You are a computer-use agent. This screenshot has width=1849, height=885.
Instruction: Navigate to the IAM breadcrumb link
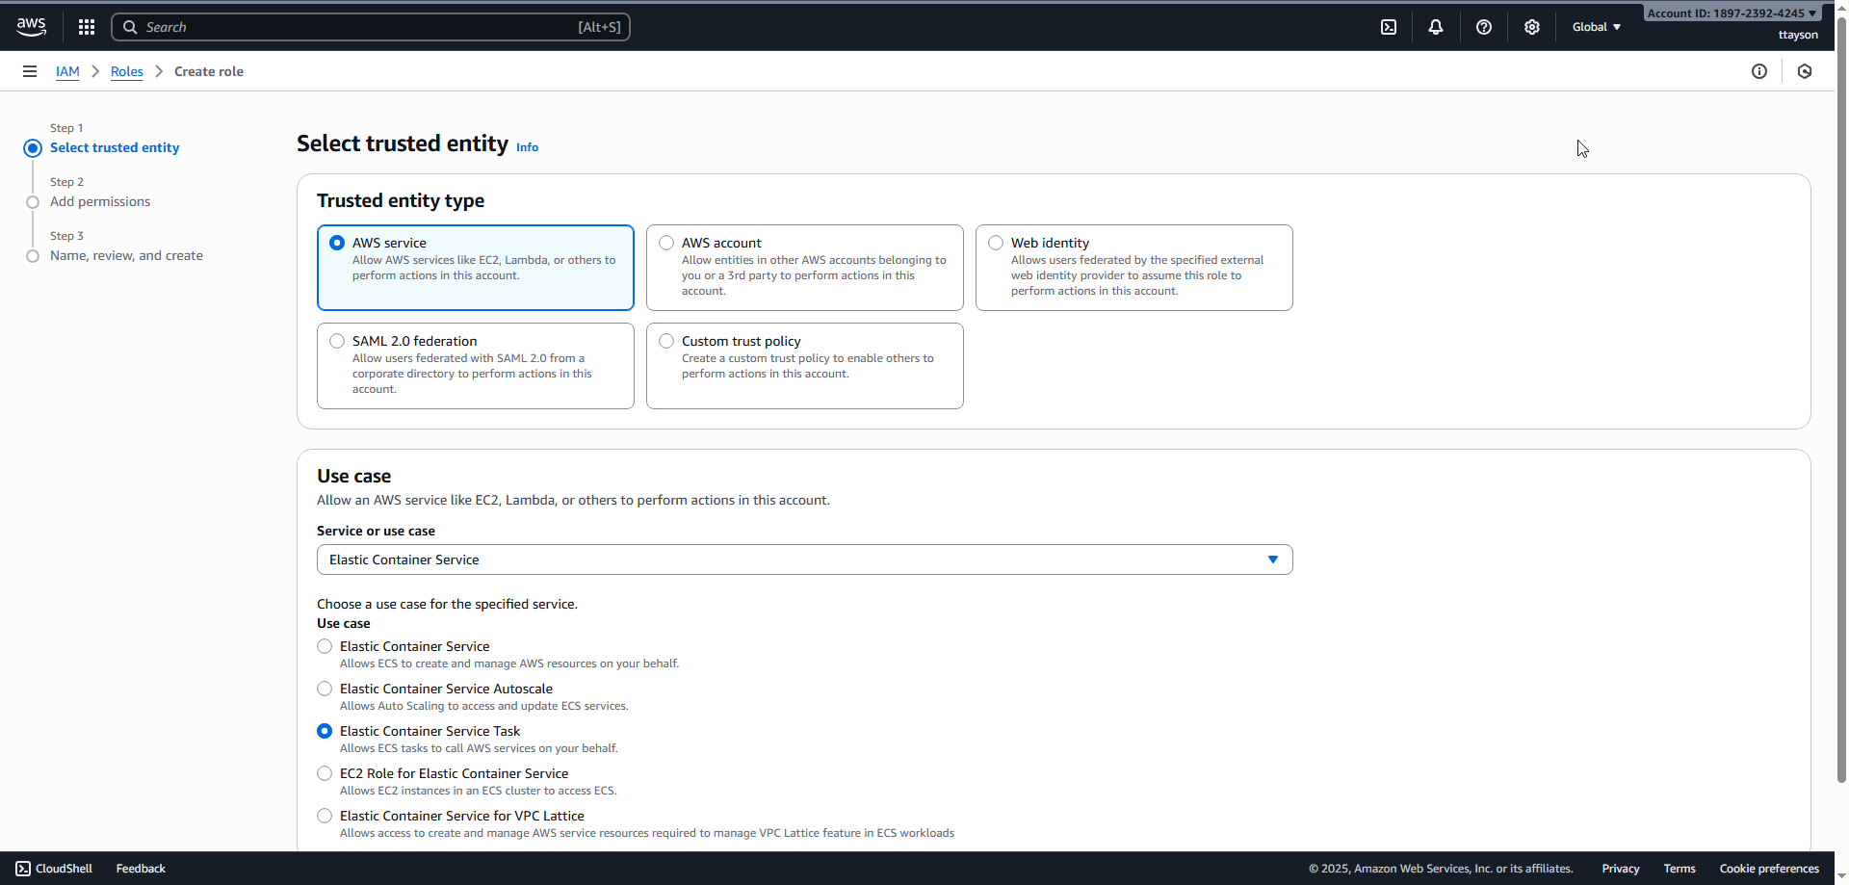pos(67,71)
